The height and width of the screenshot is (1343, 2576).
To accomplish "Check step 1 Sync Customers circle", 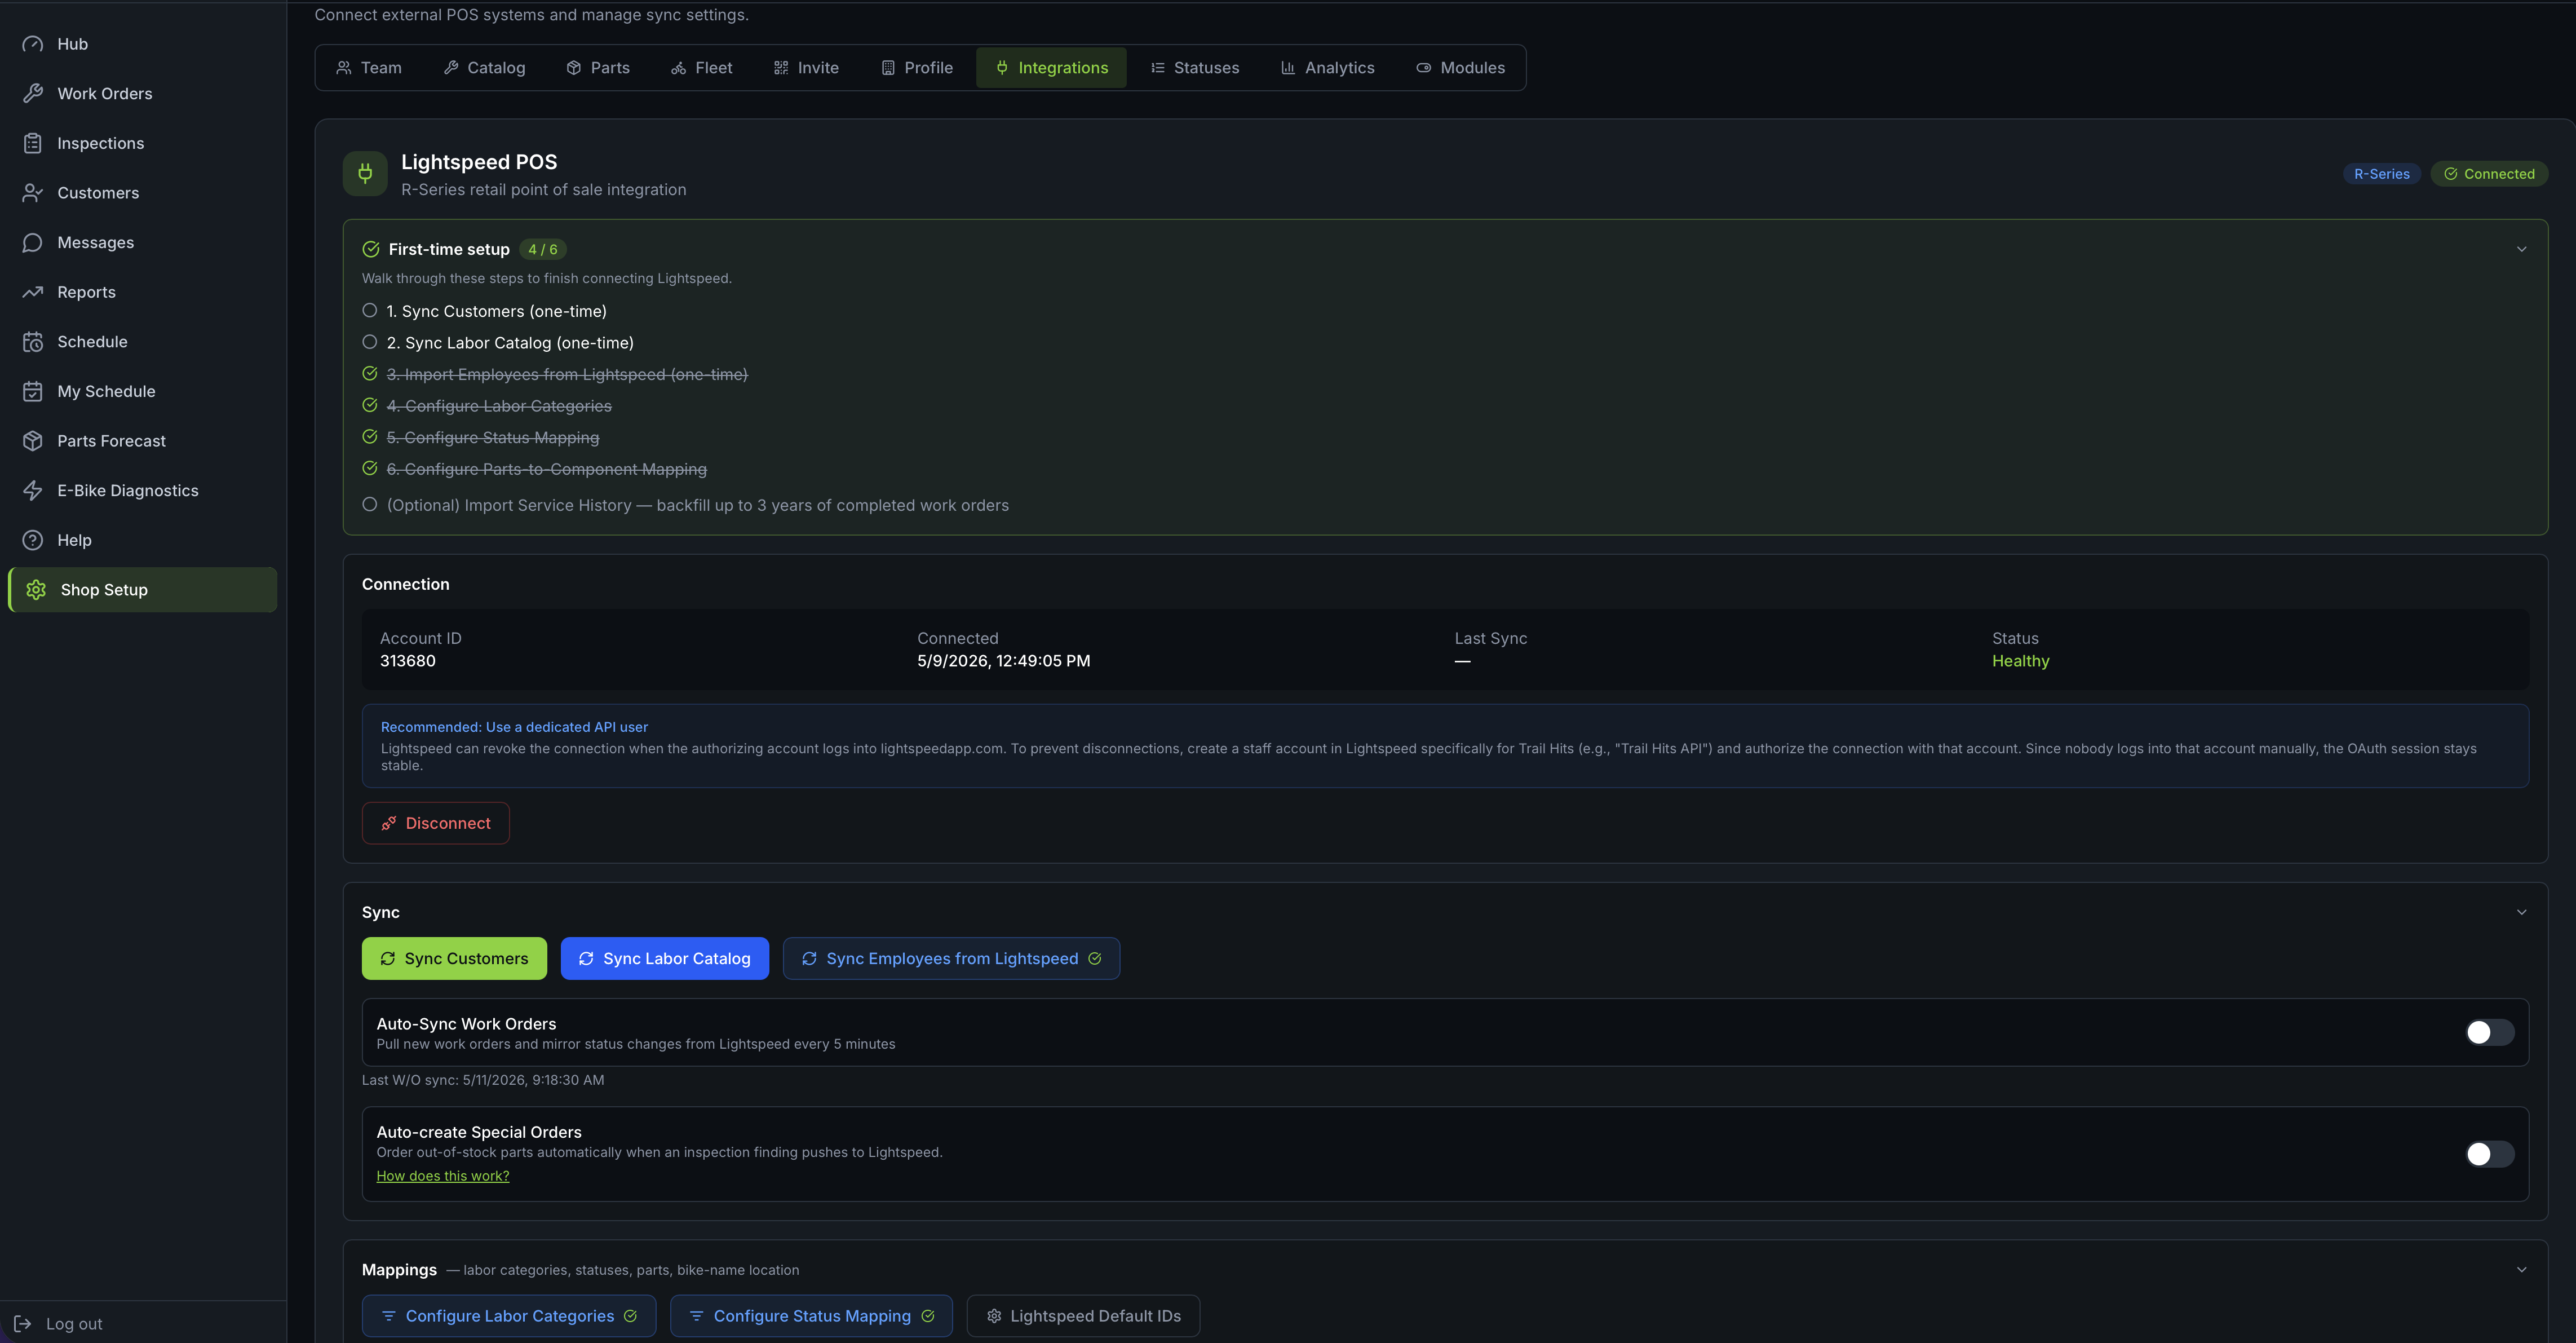I will (x=370, y=311).
